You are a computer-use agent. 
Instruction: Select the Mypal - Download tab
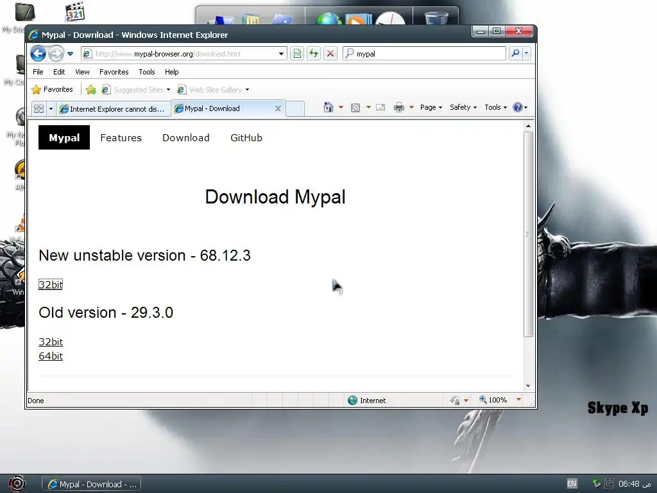click(x=223, y=108)
